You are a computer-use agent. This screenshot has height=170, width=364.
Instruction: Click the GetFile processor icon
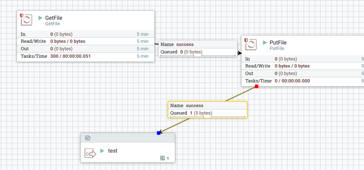26,20
